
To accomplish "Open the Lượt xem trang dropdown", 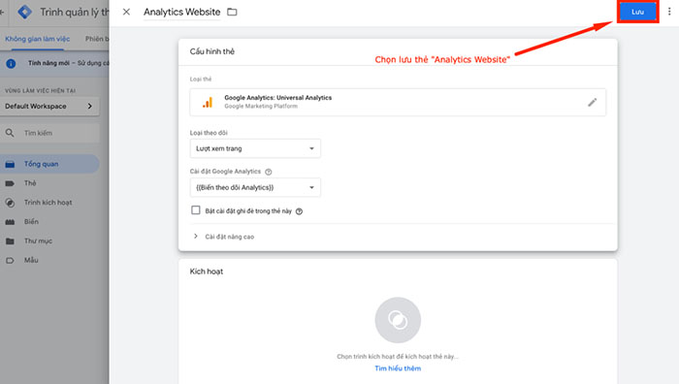I will pyautogui.click(x=255, y=148).
